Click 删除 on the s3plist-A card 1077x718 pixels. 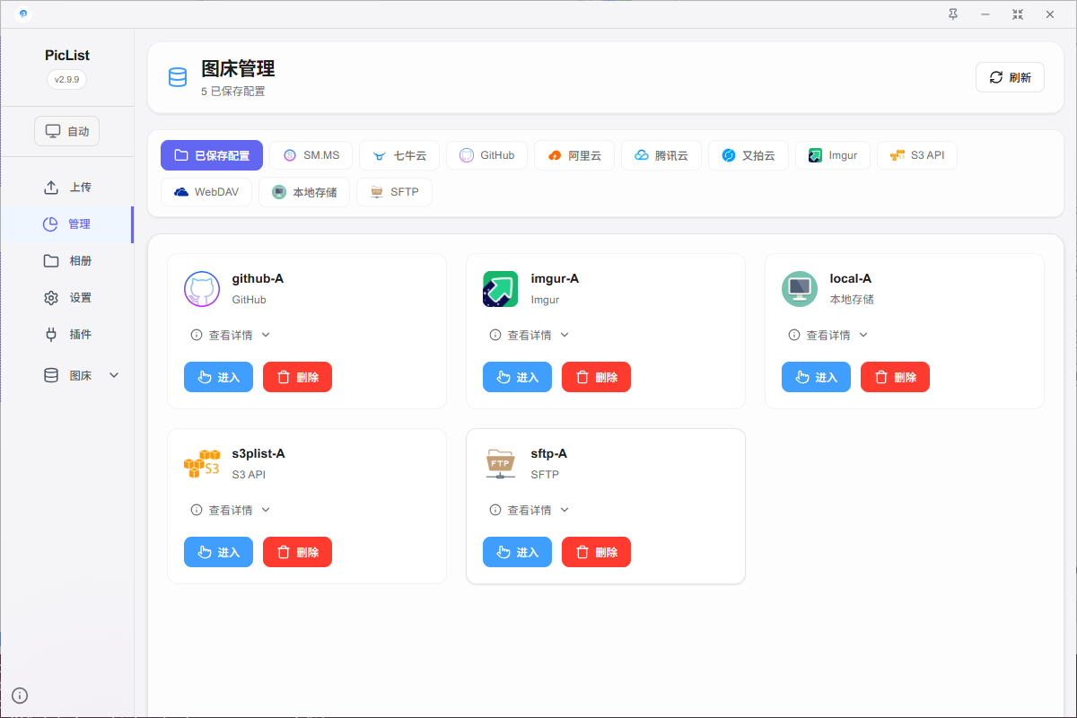pos(297,552)
